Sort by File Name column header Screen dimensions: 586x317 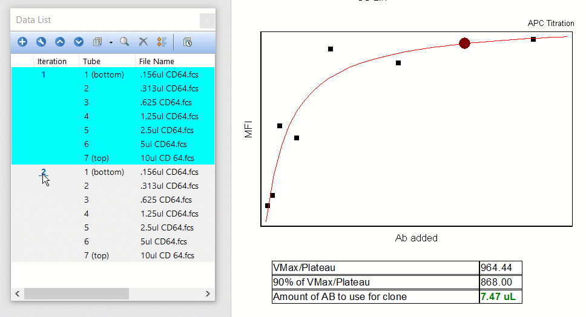[x=156, y=61]
